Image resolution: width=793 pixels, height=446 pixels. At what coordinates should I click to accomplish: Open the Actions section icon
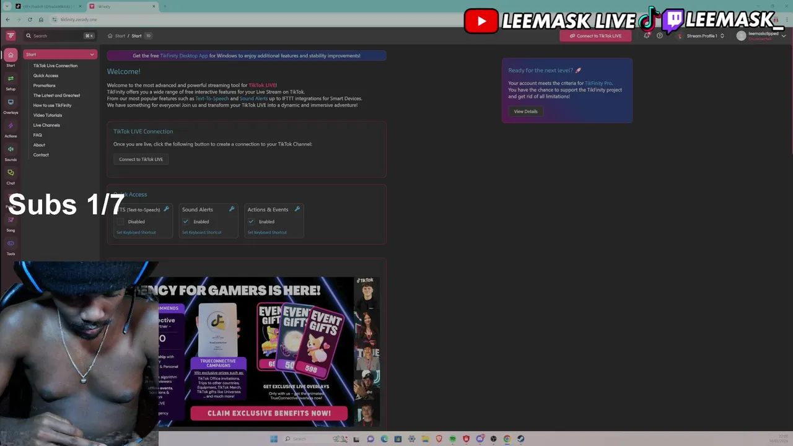tap(11, 126)
